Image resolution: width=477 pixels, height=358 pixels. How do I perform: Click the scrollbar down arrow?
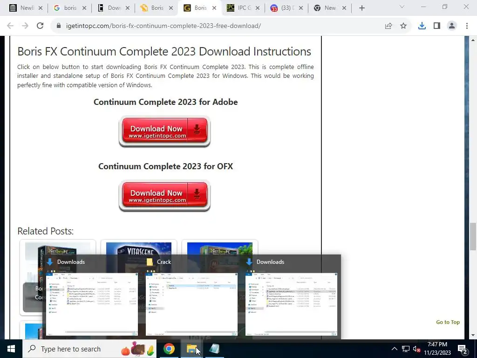point(473,335)
